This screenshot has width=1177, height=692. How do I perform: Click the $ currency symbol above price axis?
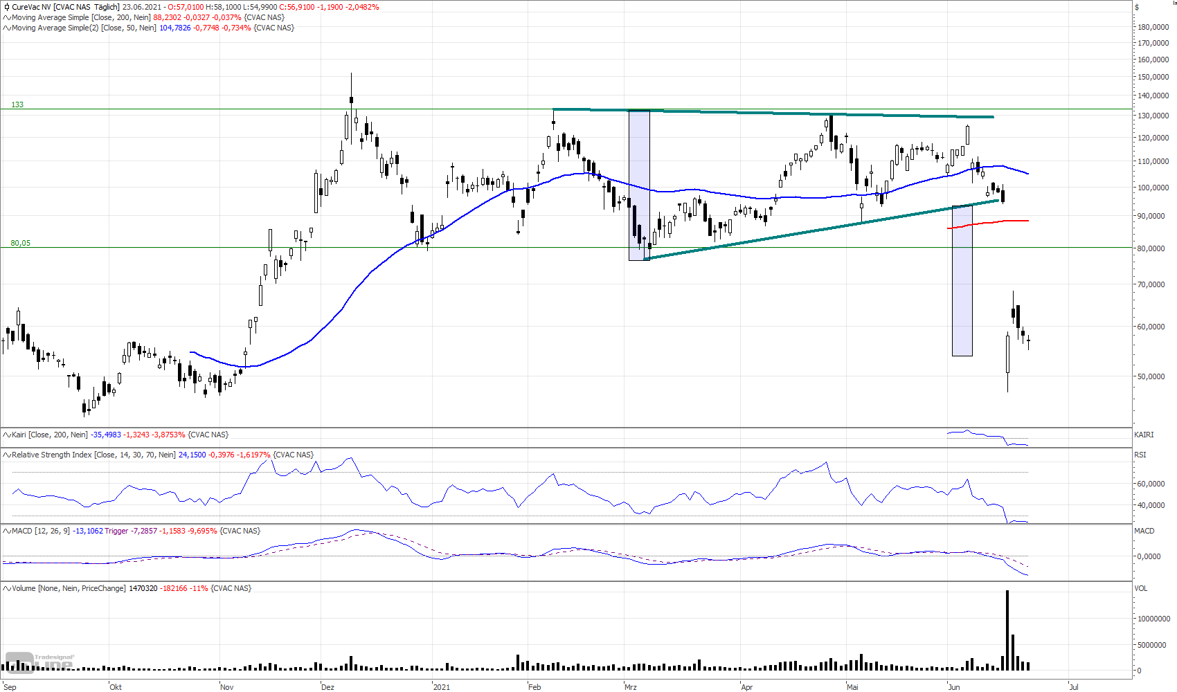[1136, 7]
